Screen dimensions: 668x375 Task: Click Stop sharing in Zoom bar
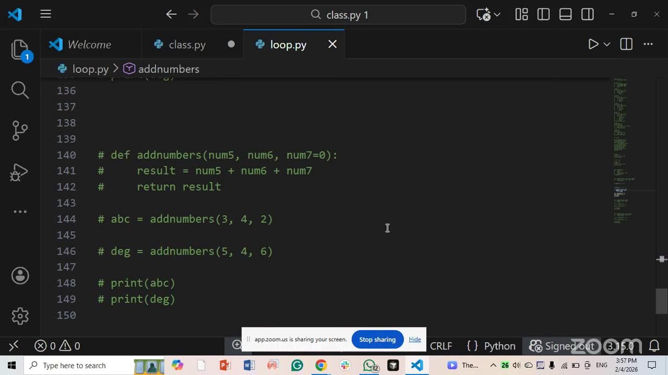click(x=377, y=340)
